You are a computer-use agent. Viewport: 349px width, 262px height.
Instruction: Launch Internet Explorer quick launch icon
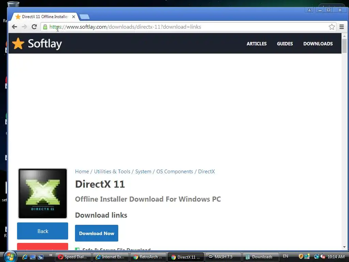pyautogui.click(x=25, y=257)
